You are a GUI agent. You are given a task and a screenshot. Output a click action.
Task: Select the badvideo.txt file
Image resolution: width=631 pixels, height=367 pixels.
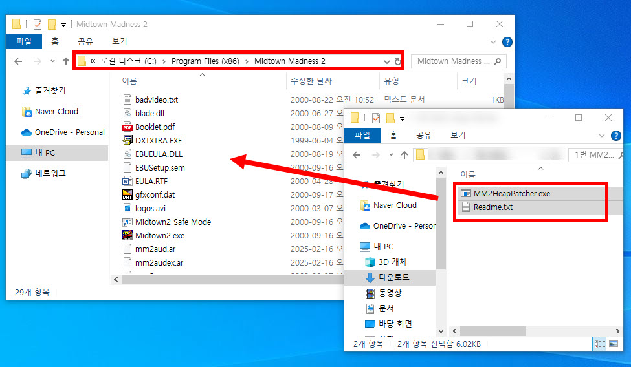click(x=157, y=100)
